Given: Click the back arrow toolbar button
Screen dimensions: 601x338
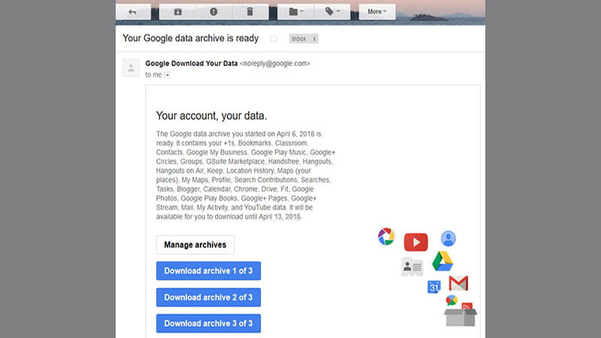Looking at the screenshot, I should coord(133,11).
